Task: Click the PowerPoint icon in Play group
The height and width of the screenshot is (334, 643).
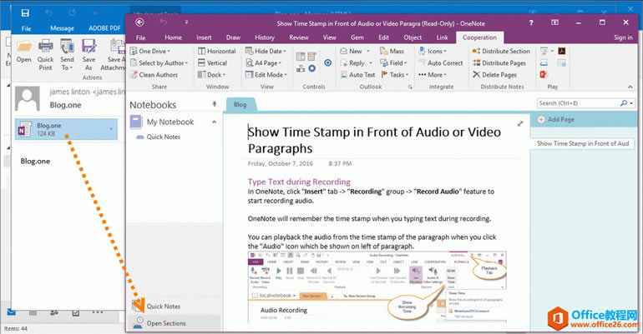Action: 544,74
